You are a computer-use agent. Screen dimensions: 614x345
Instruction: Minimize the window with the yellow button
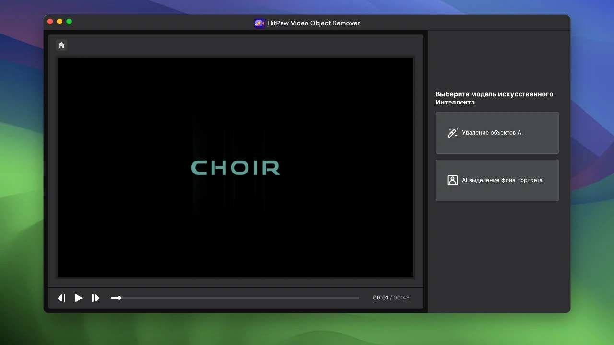pyautogui.click(x=59, y=22)
